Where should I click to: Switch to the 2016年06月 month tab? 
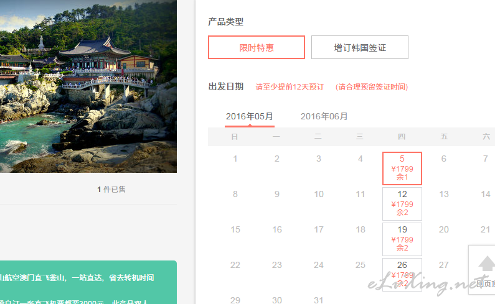pos(324,116)
